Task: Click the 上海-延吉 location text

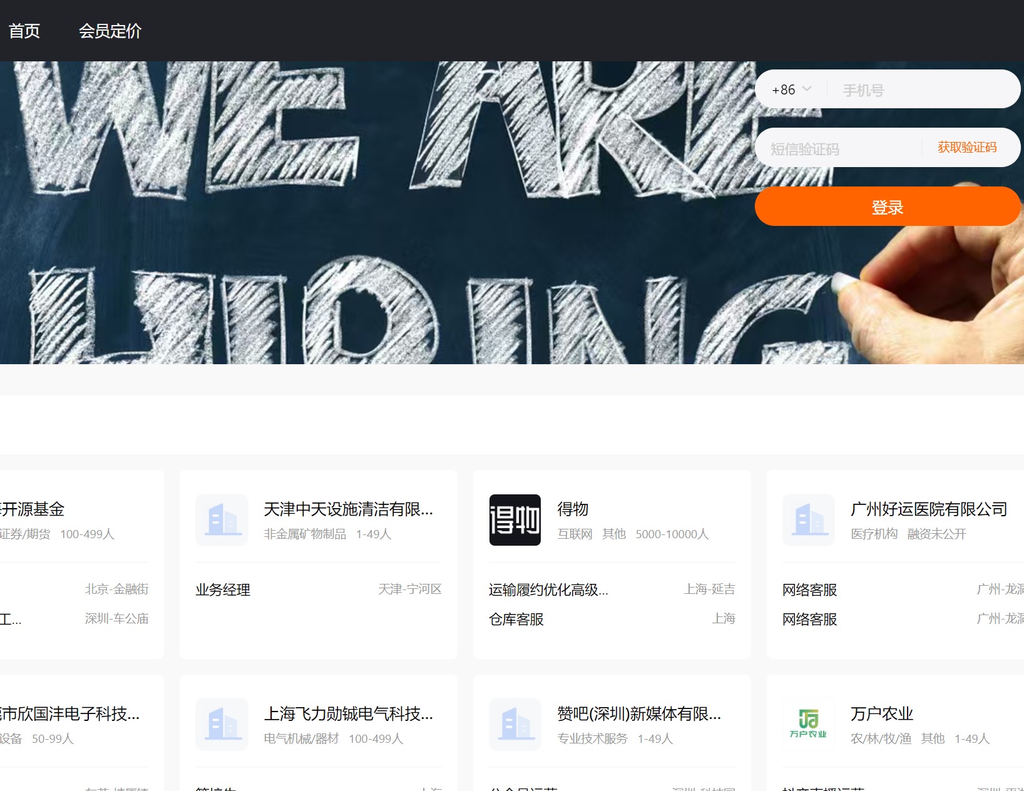Action: pyautogui.click(x=710, y=589)
